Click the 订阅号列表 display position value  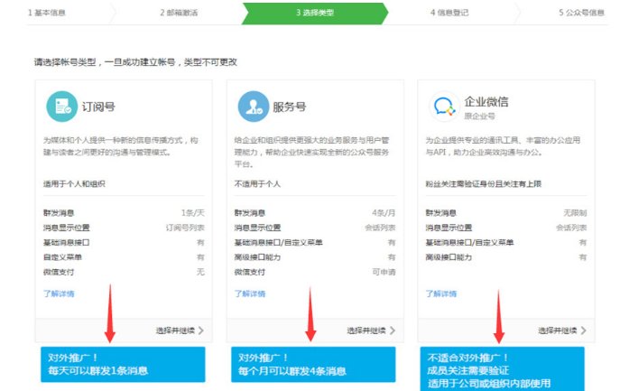tap(185, 228)
